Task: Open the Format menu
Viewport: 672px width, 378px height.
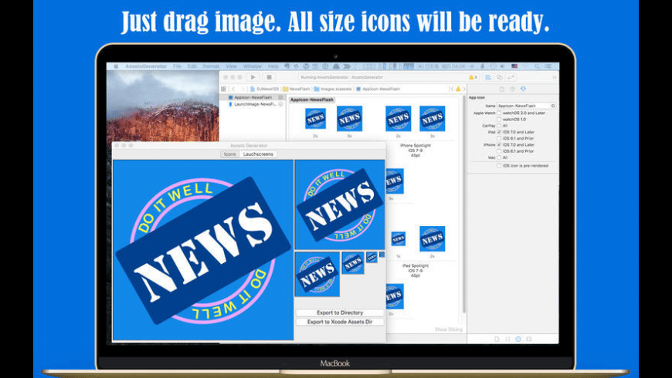Action: coord(211,66)
